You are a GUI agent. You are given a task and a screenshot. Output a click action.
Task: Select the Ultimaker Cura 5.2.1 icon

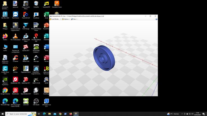(47, 103)
